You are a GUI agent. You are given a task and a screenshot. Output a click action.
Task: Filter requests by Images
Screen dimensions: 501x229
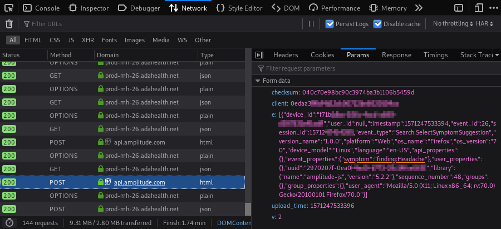point(134,40)
